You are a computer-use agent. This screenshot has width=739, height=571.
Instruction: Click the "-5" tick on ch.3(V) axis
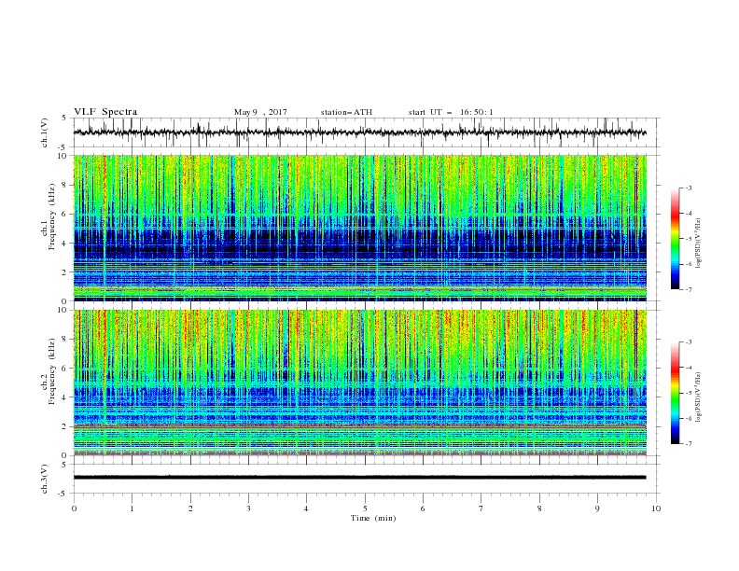pos(63,494)
